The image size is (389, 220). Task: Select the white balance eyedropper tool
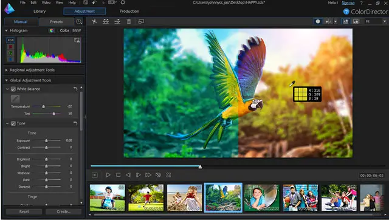(x=15, y=98)
